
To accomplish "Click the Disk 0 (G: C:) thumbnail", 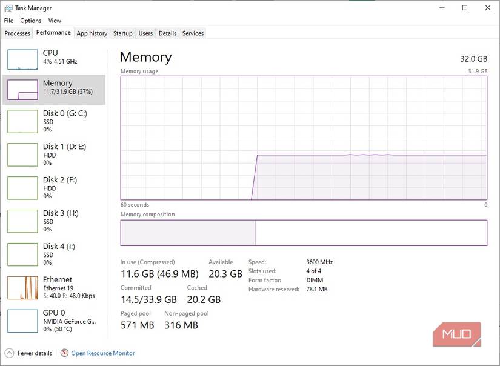I will pos(22,121).
